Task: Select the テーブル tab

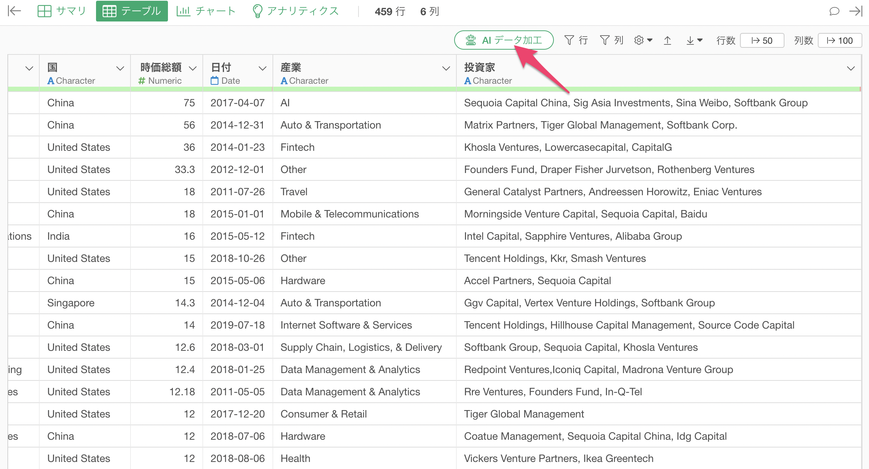Action: (132, 11)
